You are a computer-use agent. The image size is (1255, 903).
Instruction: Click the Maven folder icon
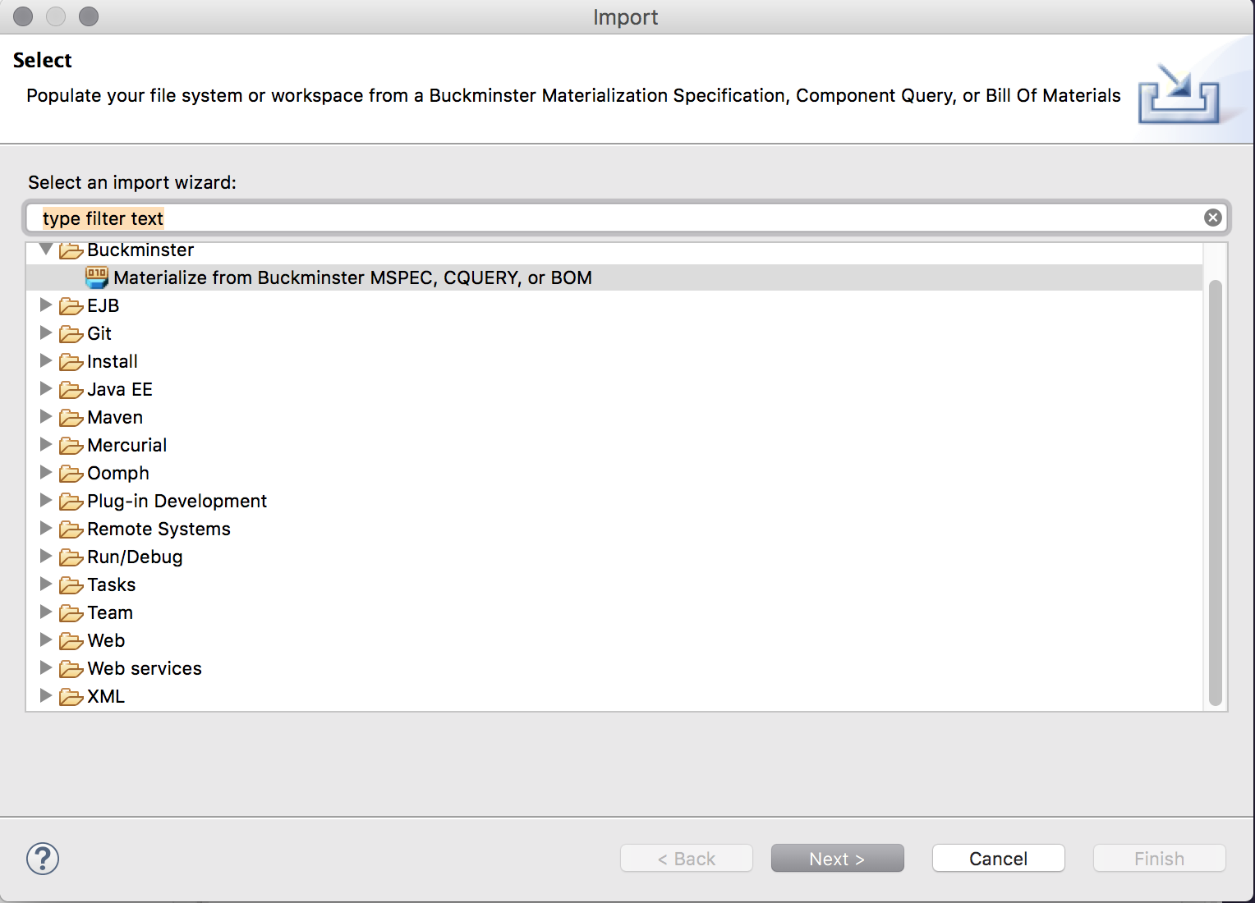pos(71,418)
